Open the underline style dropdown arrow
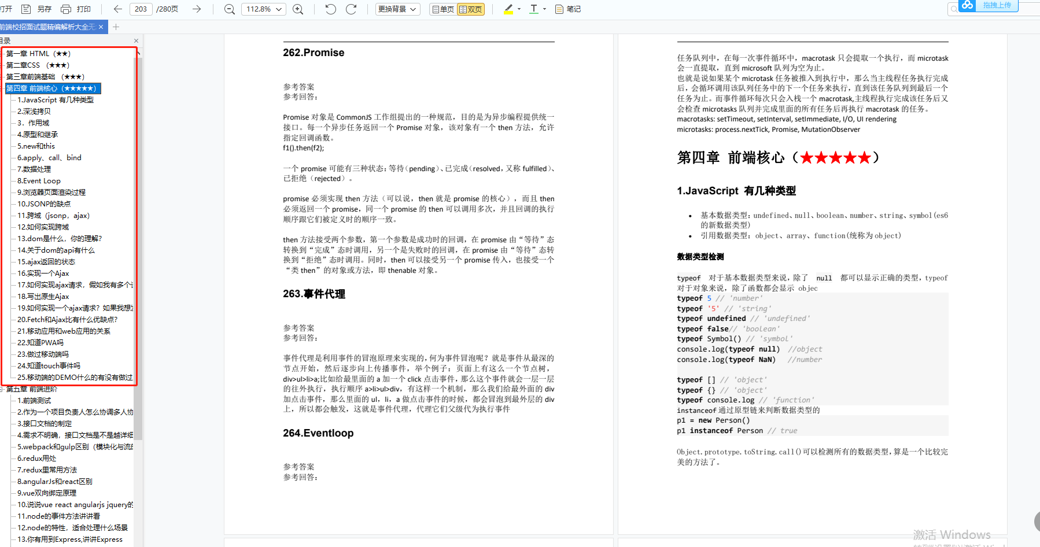1040x547 pixels. (544, 9)
